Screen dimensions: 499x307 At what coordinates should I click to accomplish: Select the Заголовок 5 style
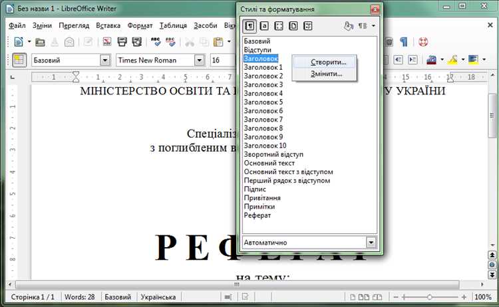263,102
